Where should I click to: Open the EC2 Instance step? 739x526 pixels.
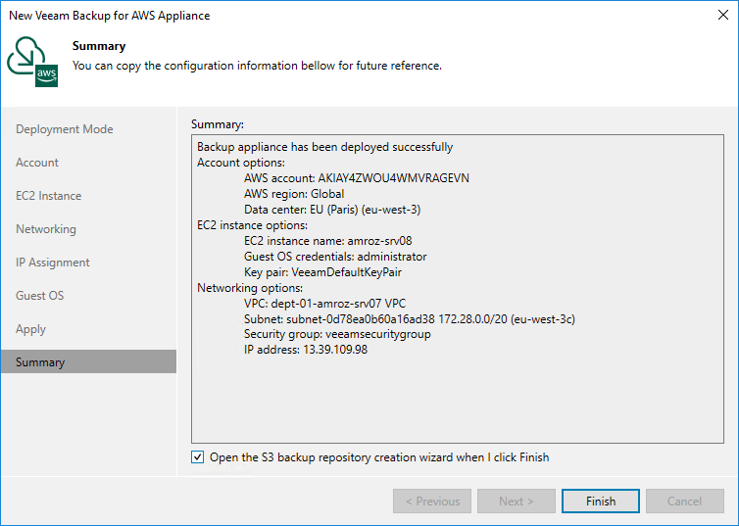[x=49, y=196]
